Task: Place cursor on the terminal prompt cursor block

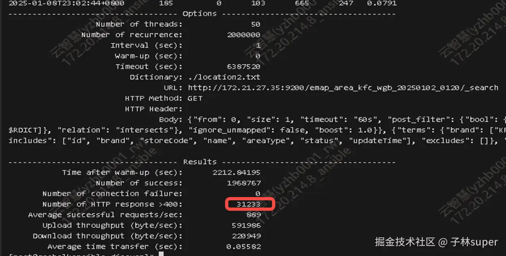Action: 161,254
